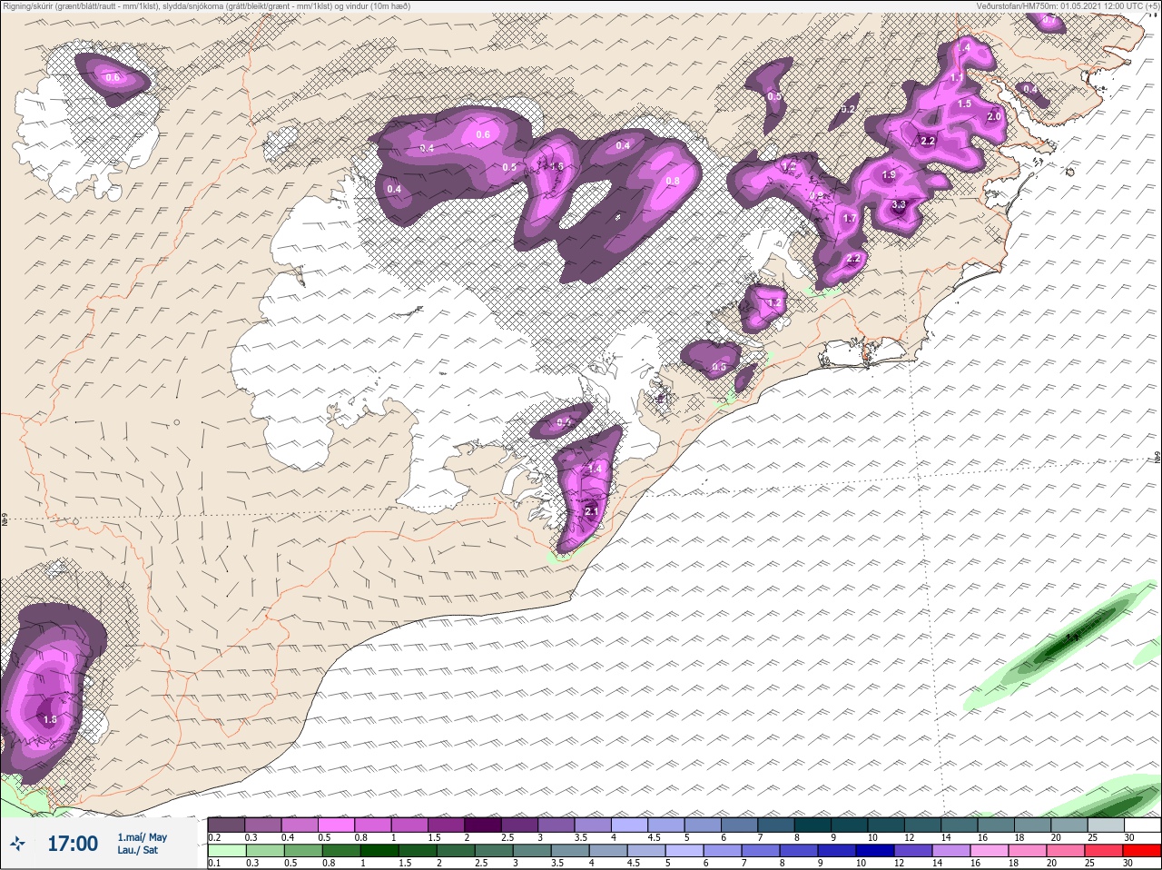Viewport: 1162px width, 870px height.
Task: Click the 17:00 forecast time label
Action: (73, 844)
